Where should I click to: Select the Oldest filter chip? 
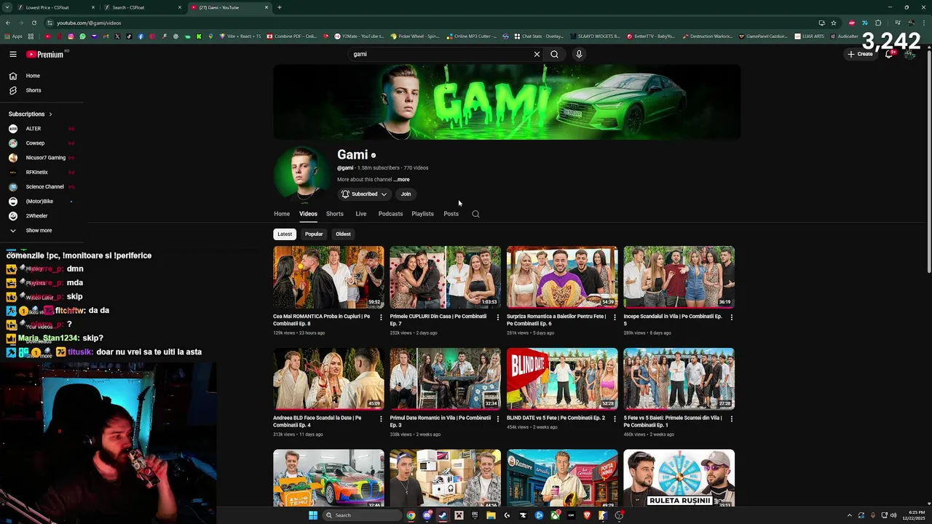coord(343,234)
